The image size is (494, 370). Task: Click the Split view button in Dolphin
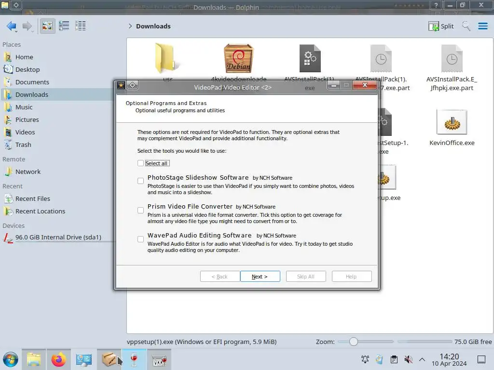[x=441, y=26]
